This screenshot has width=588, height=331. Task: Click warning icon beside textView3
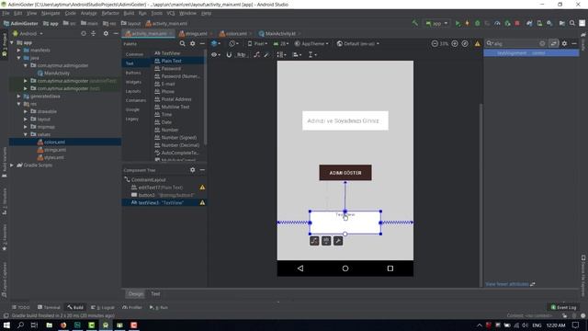202,202
